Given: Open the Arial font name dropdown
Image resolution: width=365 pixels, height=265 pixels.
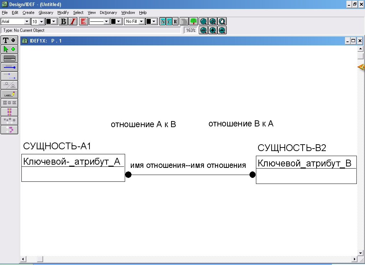Looking at the screenshot, I should (27, 21).
